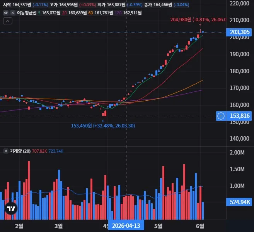Image resolution: width=254 pixels, height=232 pixels.
Task: Collapse the indicator legend with chevron-up button
Action: point(8,21)
